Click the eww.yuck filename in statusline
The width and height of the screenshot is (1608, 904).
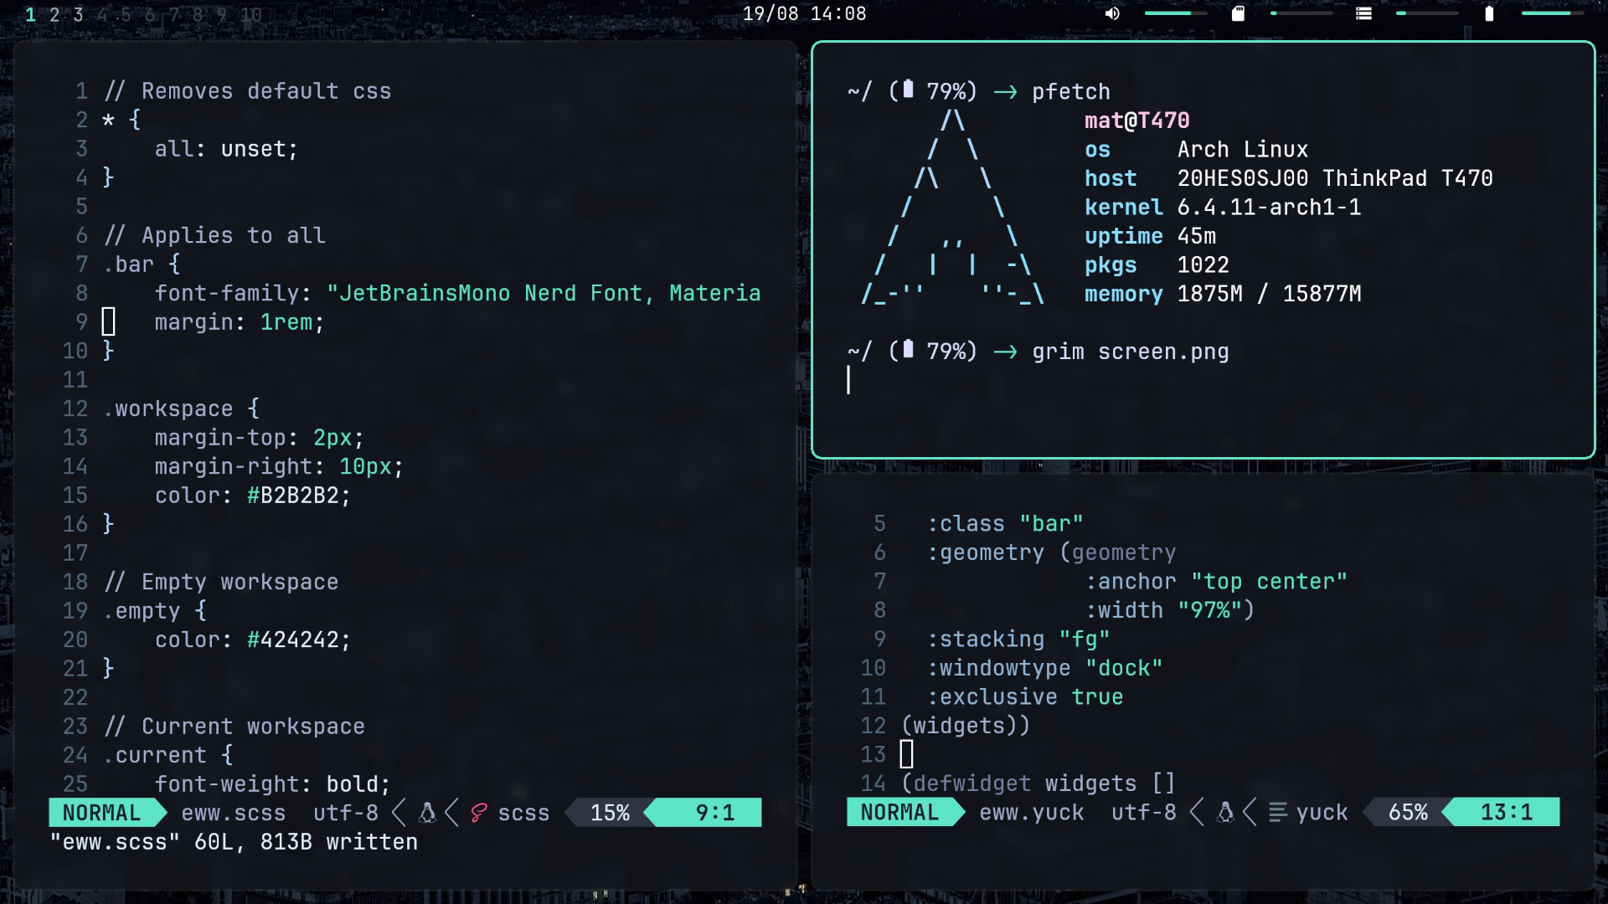pos(1032,813)
